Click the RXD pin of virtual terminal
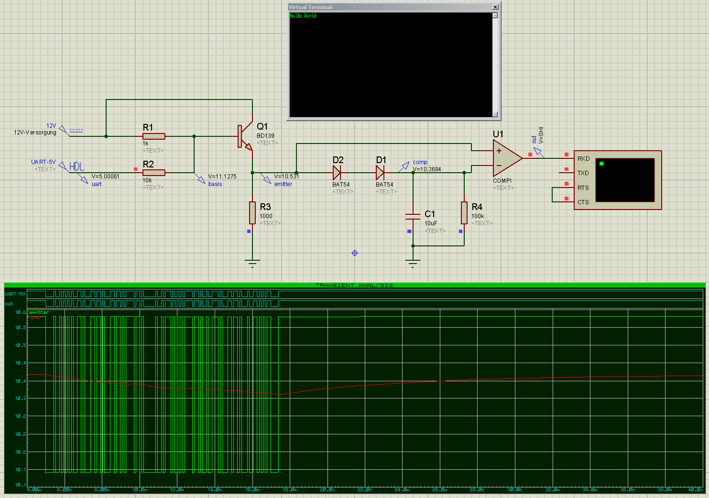The image size is (709, 498). tap(583, 158)
